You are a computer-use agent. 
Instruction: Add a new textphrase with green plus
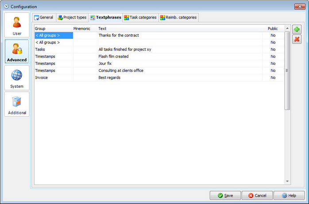[297, 30]
